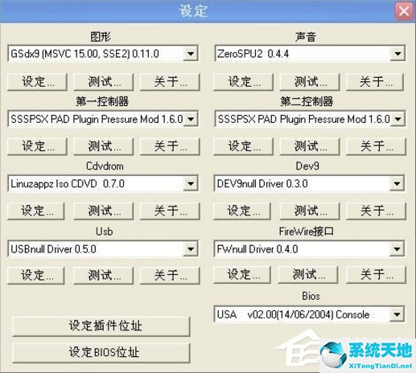Expand the FireWire FWnull Driver dropdown arrow
The image size is (416, 373).
pos(397,249)
